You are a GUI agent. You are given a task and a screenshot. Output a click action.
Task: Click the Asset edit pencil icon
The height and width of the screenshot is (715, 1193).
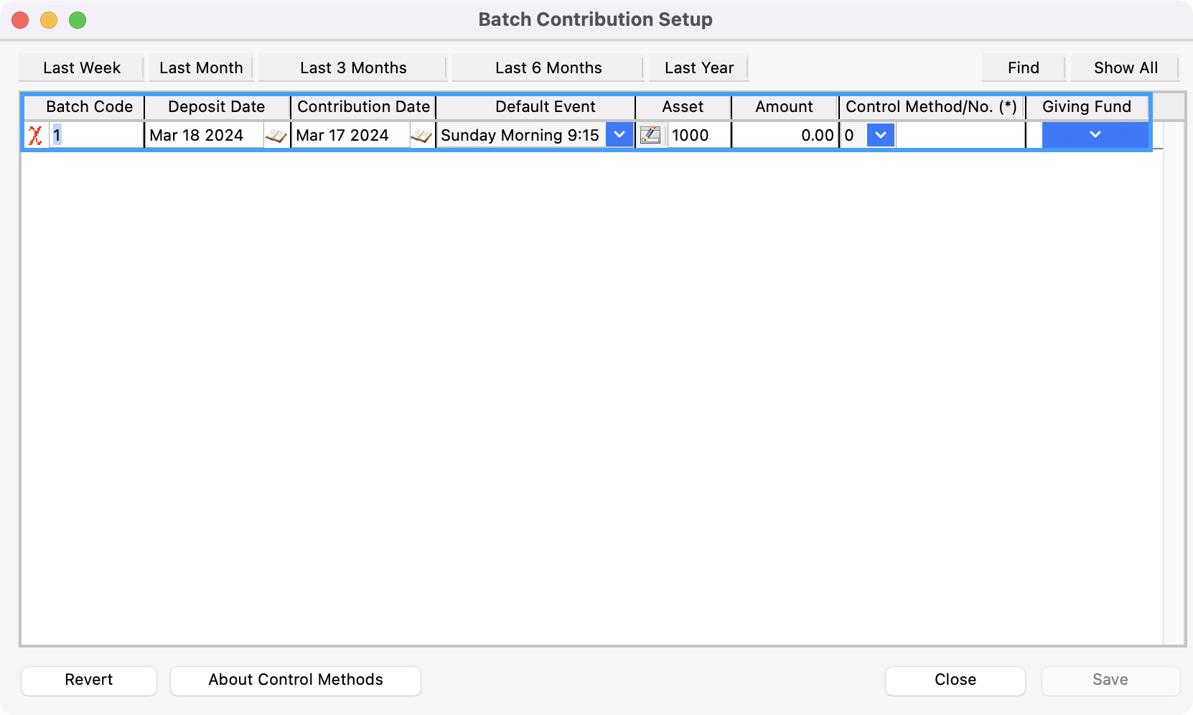click(651, 135)
